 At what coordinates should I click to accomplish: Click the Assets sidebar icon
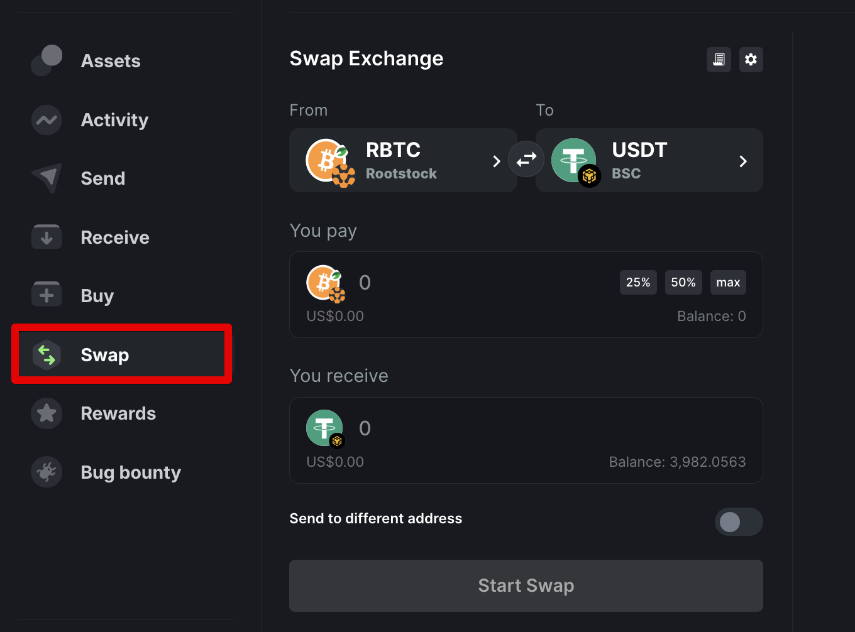click(47, 60)
